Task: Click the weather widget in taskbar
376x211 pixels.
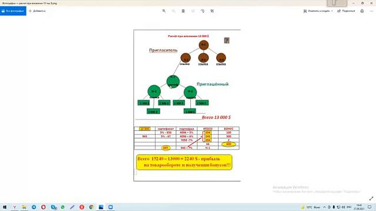Action: click(311, 207)
